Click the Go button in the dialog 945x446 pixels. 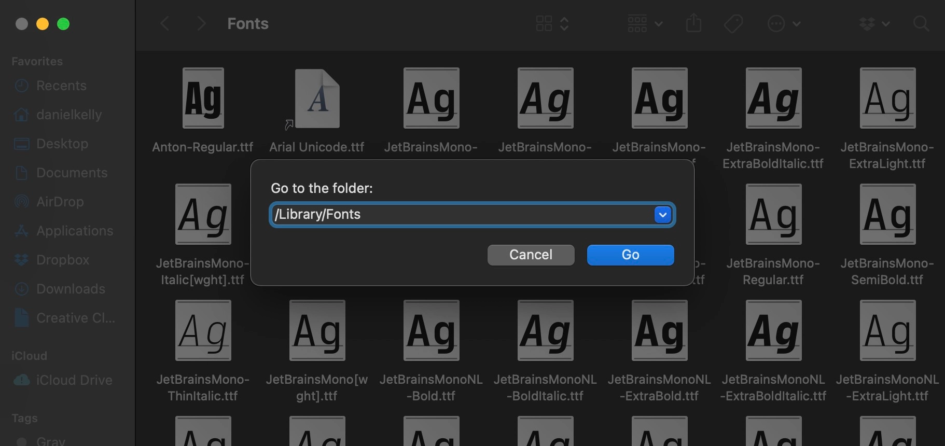pos(630,255)
